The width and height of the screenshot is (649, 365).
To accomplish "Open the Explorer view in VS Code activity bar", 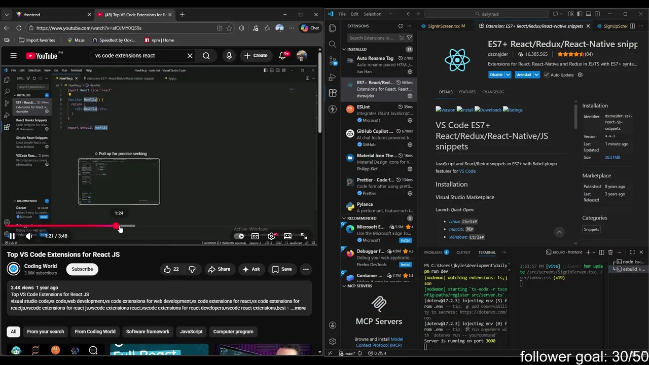I will 333,28.
